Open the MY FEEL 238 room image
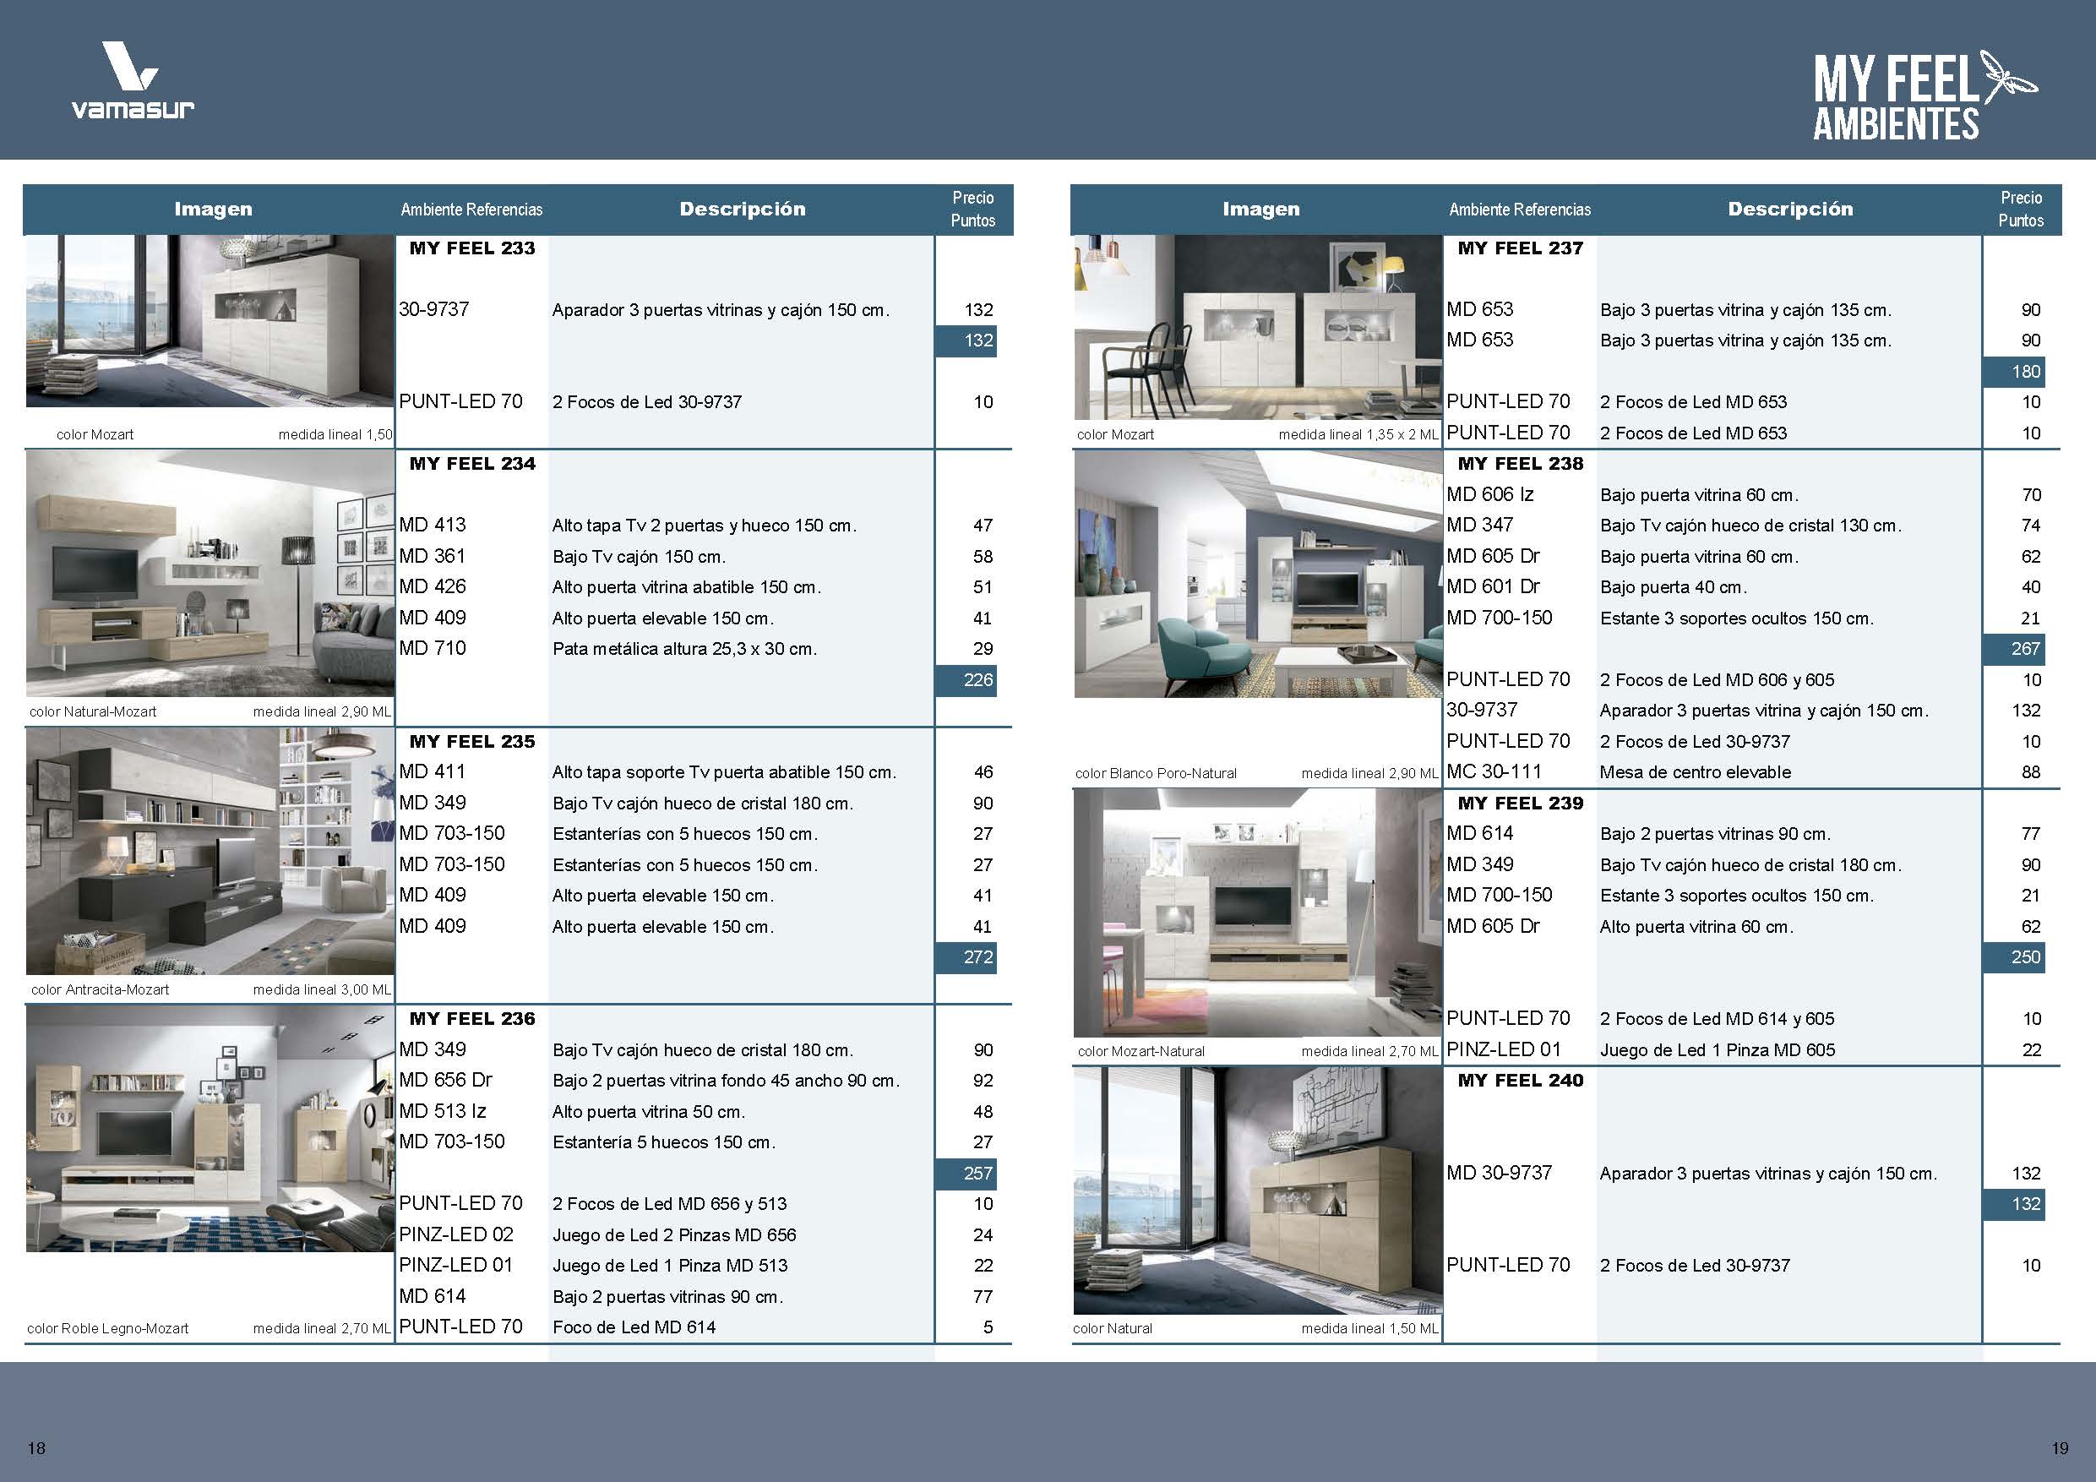Screen dimensions: 2096x1482 pos(1258,575)
